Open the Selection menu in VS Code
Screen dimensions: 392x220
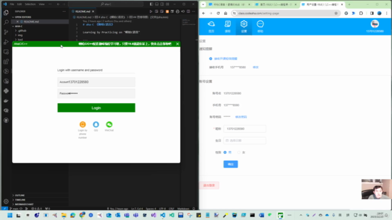[30, 4]
